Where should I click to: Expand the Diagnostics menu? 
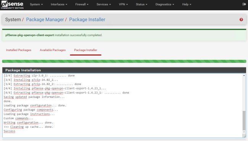[x=165, y=5]
